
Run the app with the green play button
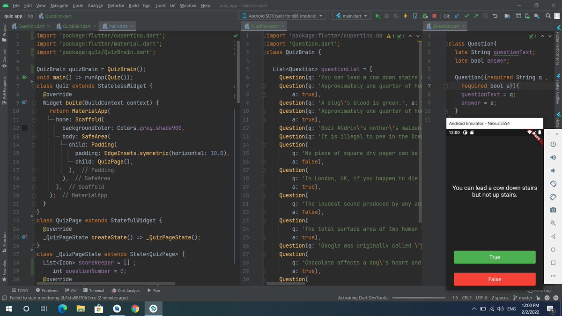click(378, 15)
